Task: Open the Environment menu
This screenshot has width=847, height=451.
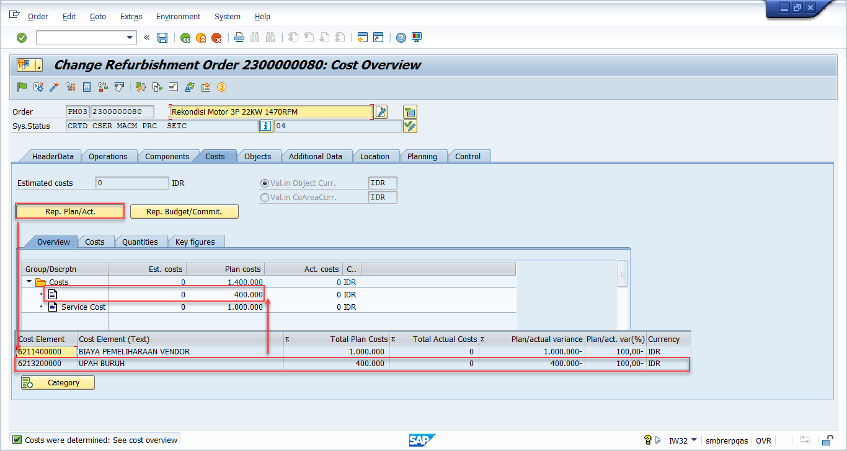Action: point(178,17)
